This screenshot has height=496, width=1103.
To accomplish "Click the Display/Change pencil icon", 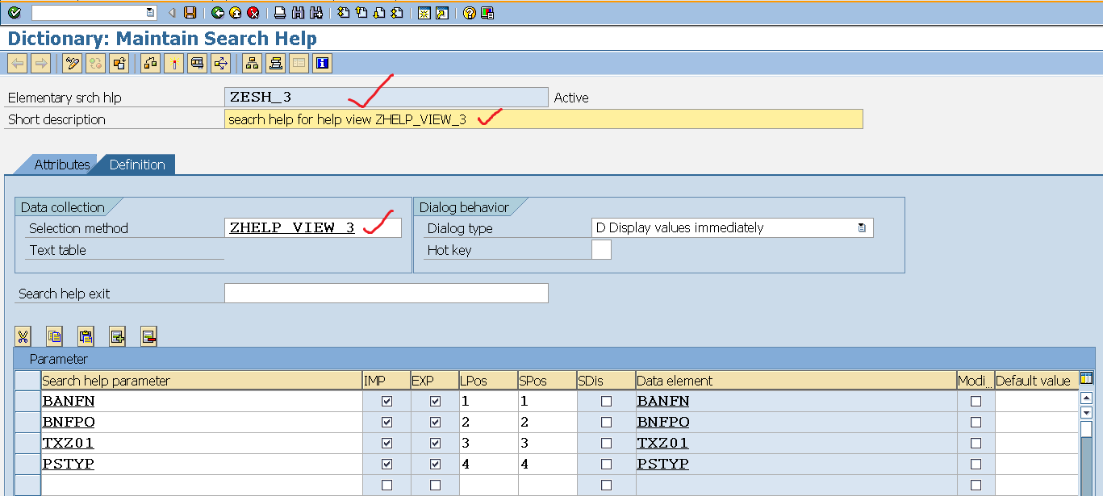I will coord(72,63).
